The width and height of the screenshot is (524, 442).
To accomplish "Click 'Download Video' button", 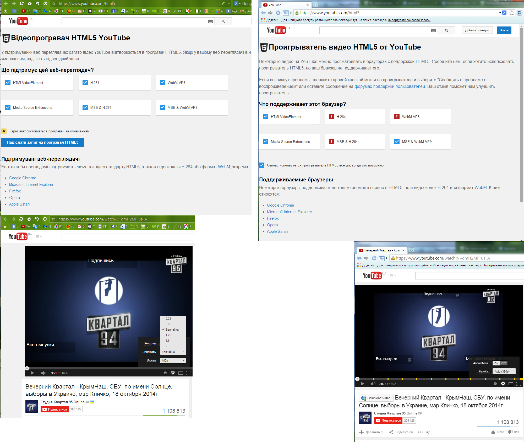I will point(376,398).
